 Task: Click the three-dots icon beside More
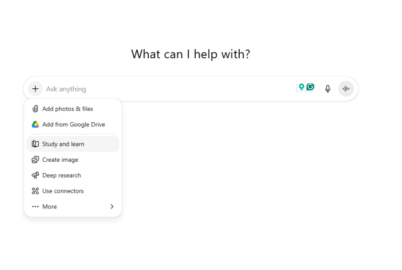(35, 207)
